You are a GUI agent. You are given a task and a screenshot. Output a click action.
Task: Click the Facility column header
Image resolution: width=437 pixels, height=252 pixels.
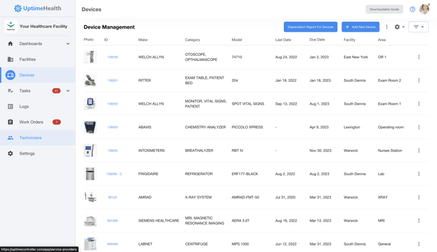349,40
